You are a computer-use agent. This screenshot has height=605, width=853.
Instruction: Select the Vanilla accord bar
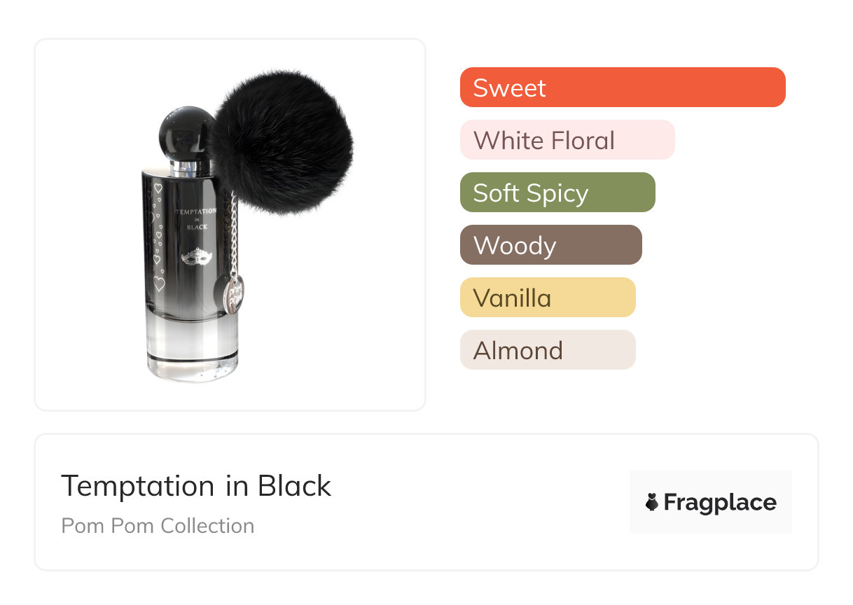[547, 298]
